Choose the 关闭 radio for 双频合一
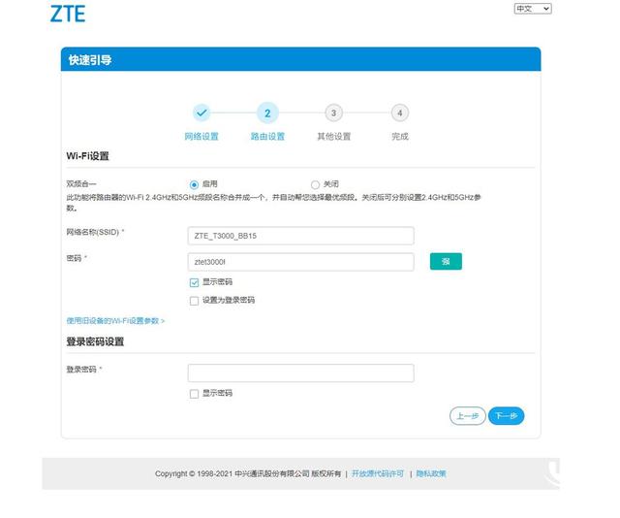Screen dimensions: 620x518 [x=315, y=184]
